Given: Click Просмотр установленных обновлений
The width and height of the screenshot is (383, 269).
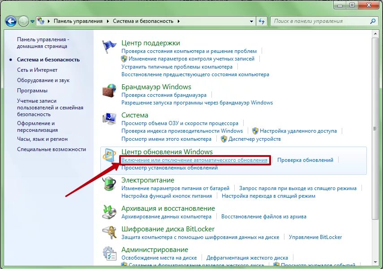Looking at the screenshot, I should [x=169, y=168].
